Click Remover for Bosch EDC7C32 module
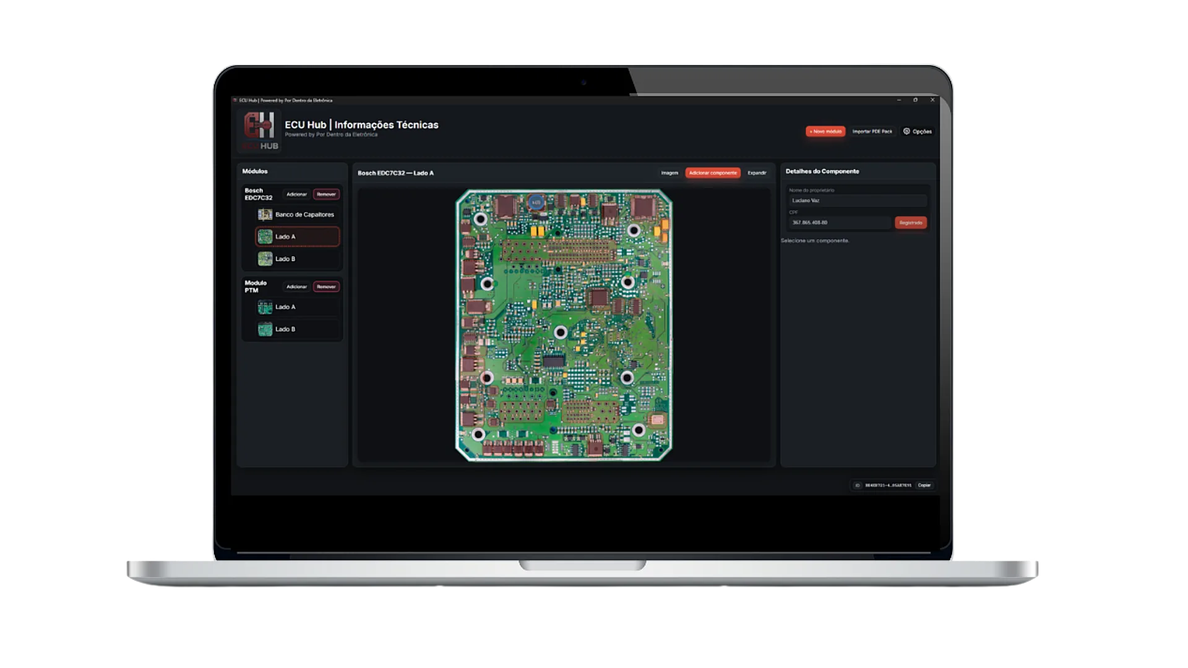1188x668 pixels. point(326,194)
